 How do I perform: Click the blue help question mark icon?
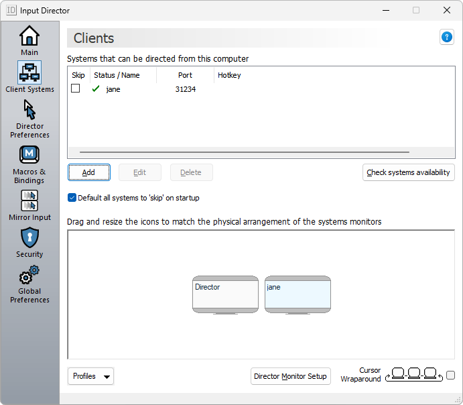pyautogui.click(x=447, y=38)
